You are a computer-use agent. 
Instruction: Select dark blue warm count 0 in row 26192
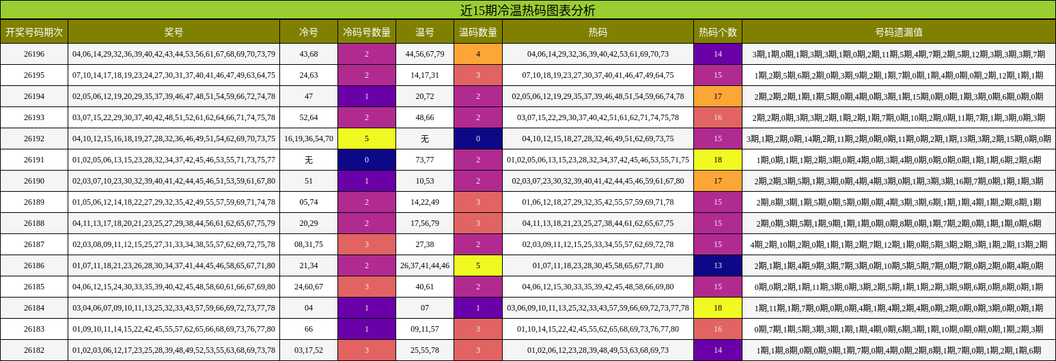pyautogui.click(x=478, y=139)
